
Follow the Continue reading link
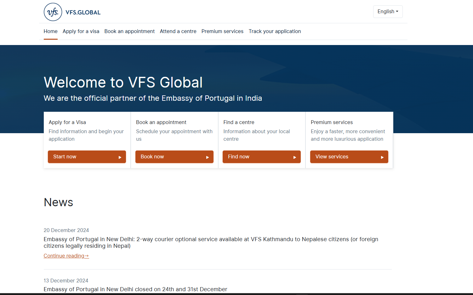click(x=66, y=256)
